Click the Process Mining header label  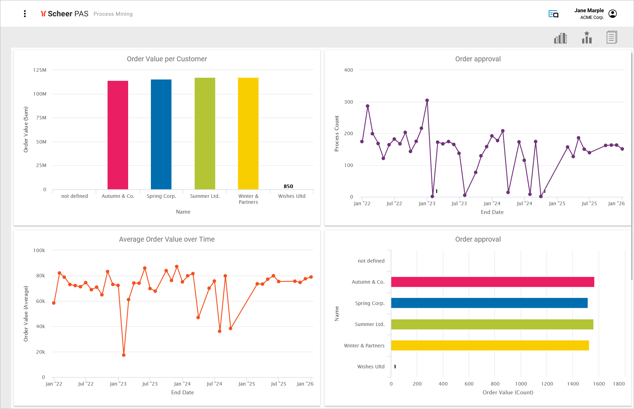coord(113,14)
